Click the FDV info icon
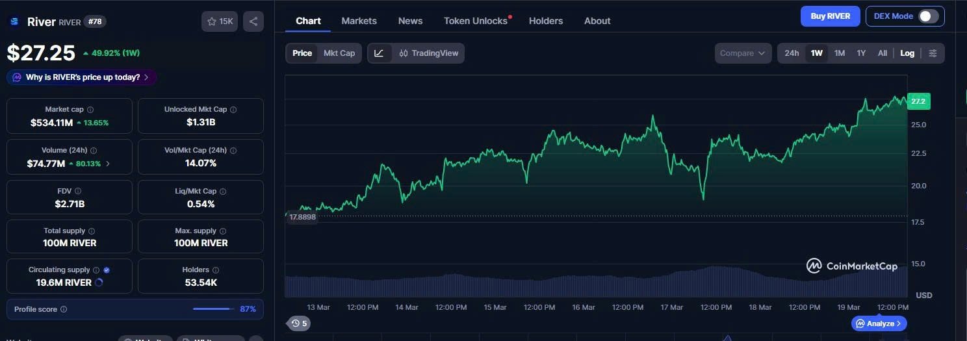 (78, 191)
